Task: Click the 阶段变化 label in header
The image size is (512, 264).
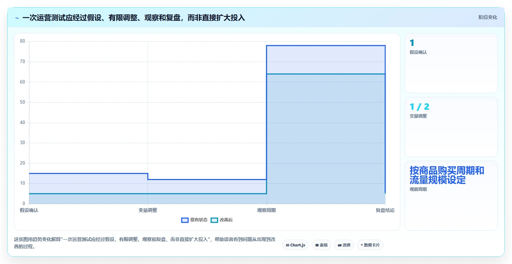Action: pyautogui.click(x=488, y=17)
